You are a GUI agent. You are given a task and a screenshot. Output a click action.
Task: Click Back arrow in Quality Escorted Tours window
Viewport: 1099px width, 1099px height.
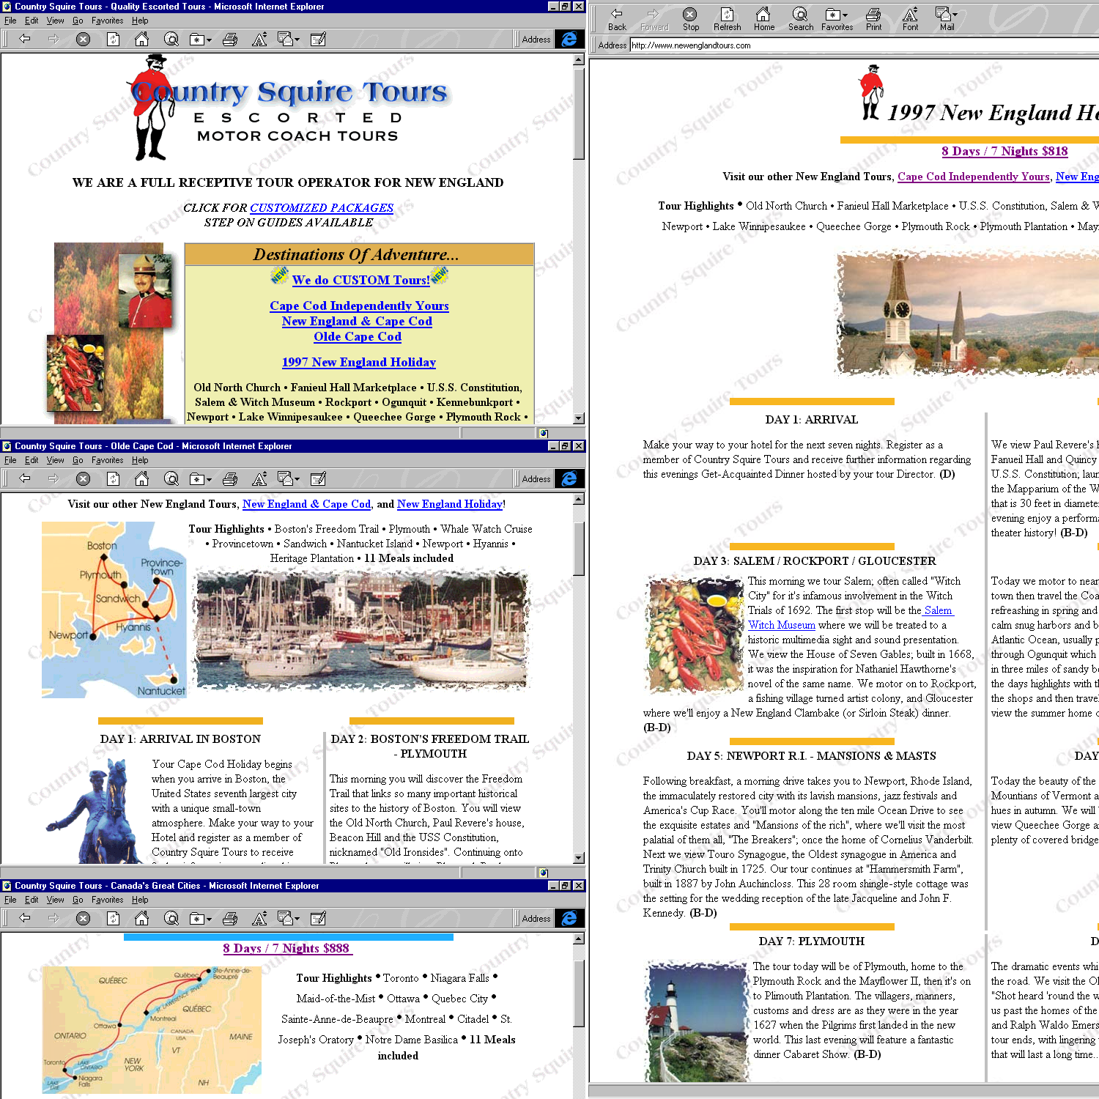(x=25, y=39)
